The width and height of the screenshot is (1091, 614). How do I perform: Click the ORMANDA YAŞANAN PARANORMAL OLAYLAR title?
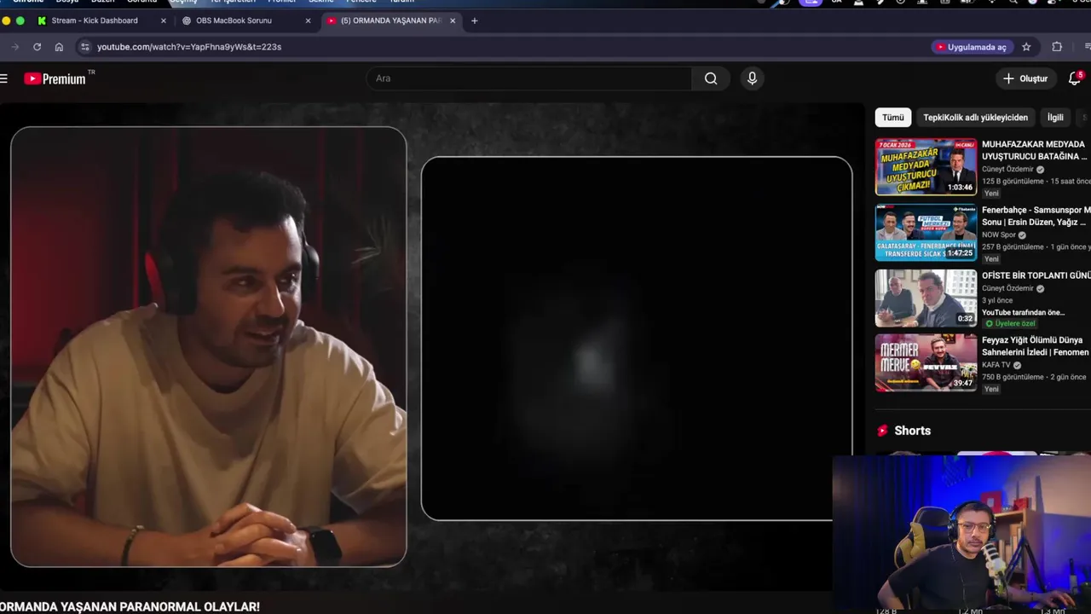coord(130,607)
